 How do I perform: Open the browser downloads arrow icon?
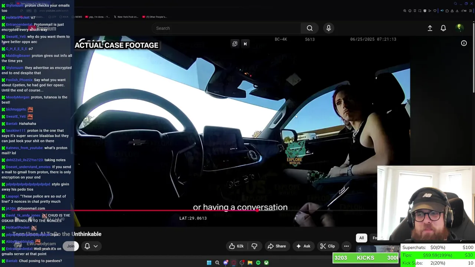click(x=457, y=11)
